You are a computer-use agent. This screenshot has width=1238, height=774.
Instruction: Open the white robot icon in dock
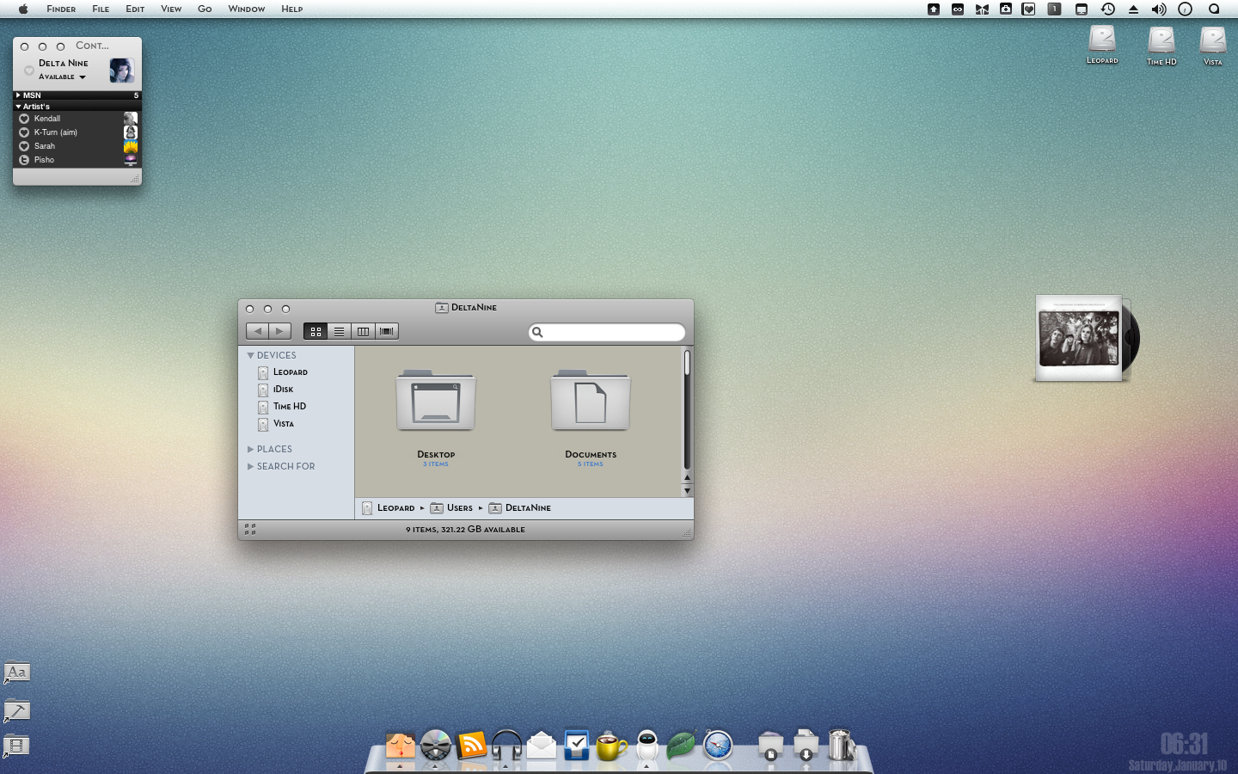click(x=647, y=745)
